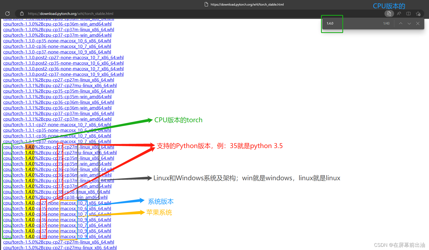429x250 pixels.
Task: Open torch-1.3.1 cp27 macosx_10_7 link
Action: 57,125
